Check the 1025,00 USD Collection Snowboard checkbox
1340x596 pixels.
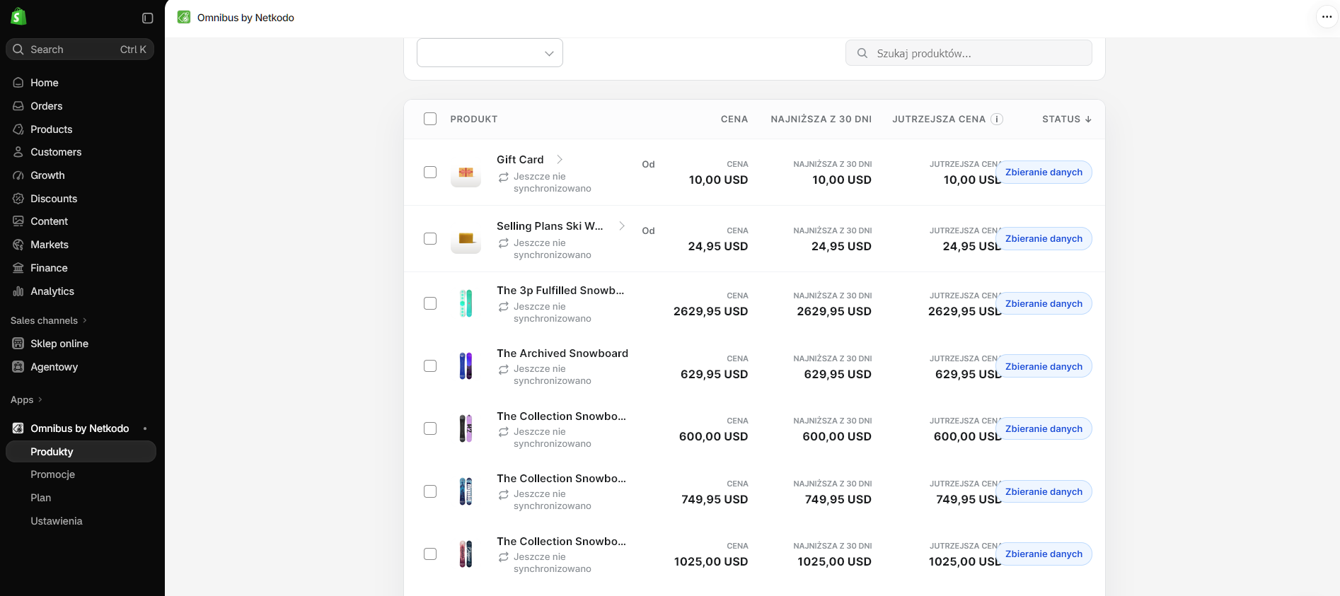click(x=430, y=554)
